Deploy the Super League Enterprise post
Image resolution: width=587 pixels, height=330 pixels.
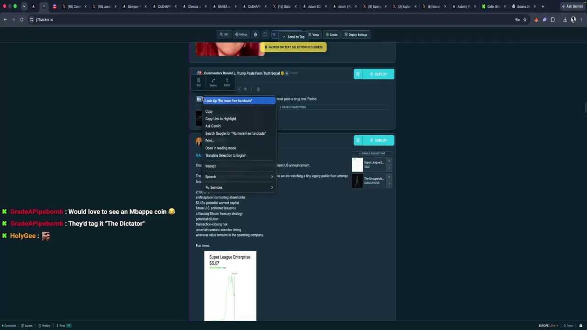pyautogui.click(x=378, y=141)
